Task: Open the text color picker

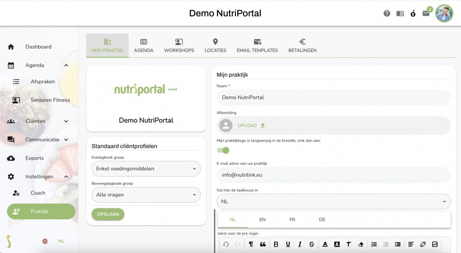Action: click(325, 244)
